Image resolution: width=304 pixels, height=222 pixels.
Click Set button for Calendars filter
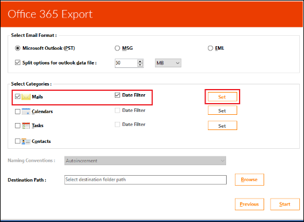point(223,111)
